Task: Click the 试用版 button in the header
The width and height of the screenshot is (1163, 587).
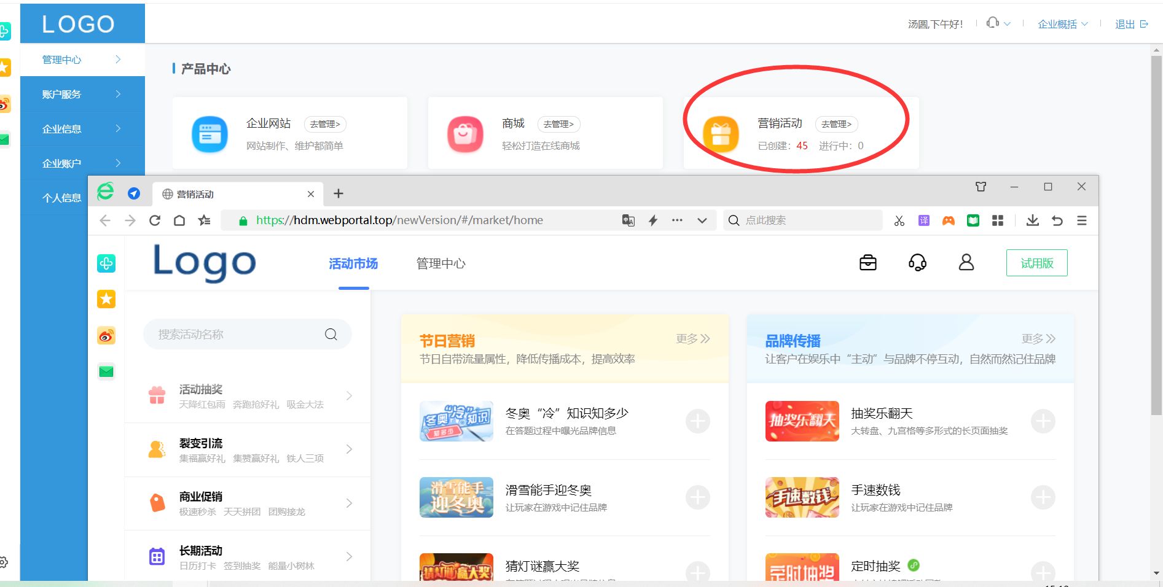Action: pos(1036,262)
